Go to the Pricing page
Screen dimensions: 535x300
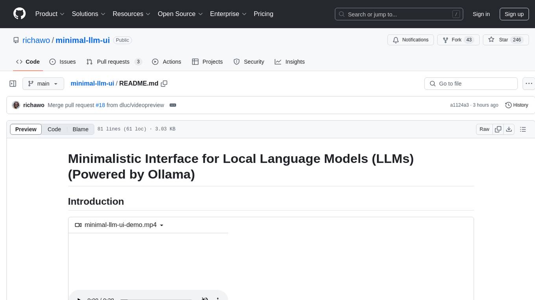coord(264,14)
